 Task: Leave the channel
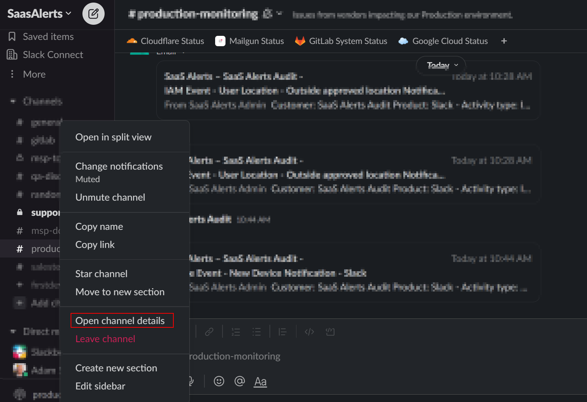coord(105,338)
